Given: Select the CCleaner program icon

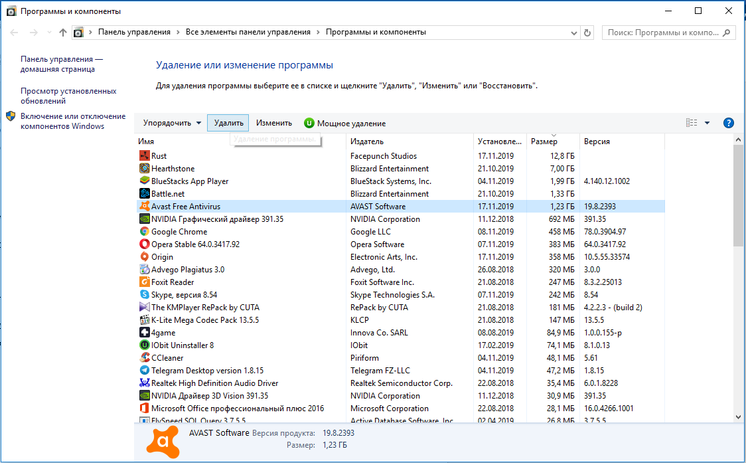Looking at the screenshot, I should [x=144, y=358].
